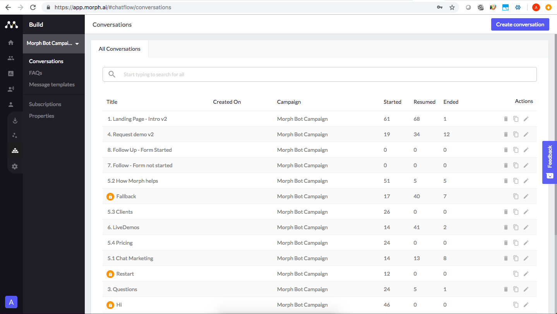Open Message templates in the Build menu
This screenshot has height=314, width=557.
tap(52, 84)
